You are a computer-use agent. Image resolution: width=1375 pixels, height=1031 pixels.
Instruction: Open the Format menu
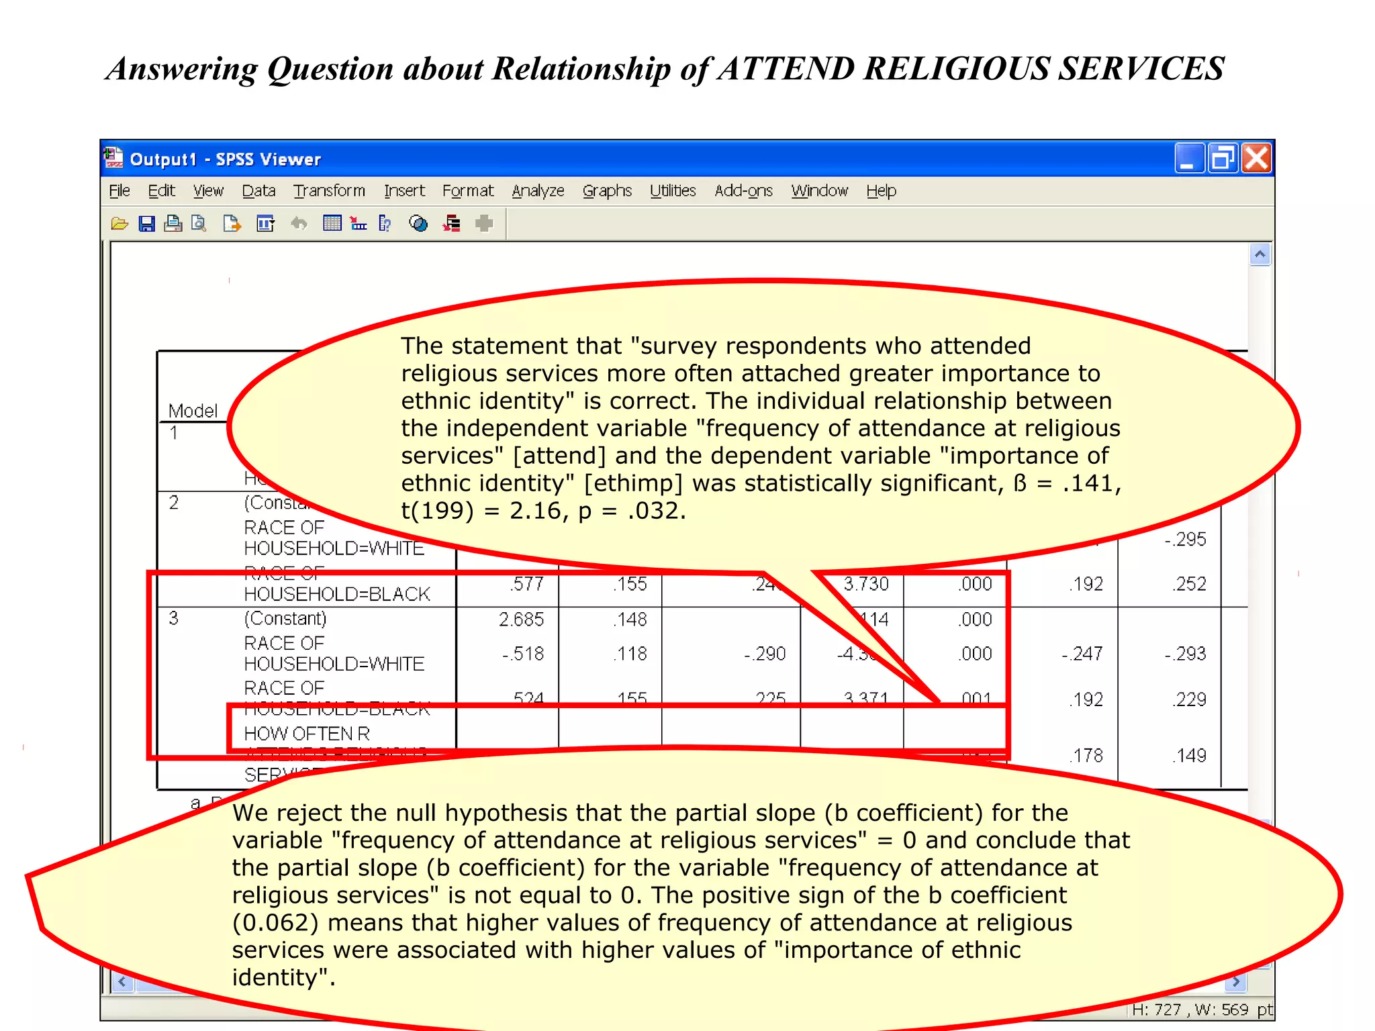click(468, 191)
